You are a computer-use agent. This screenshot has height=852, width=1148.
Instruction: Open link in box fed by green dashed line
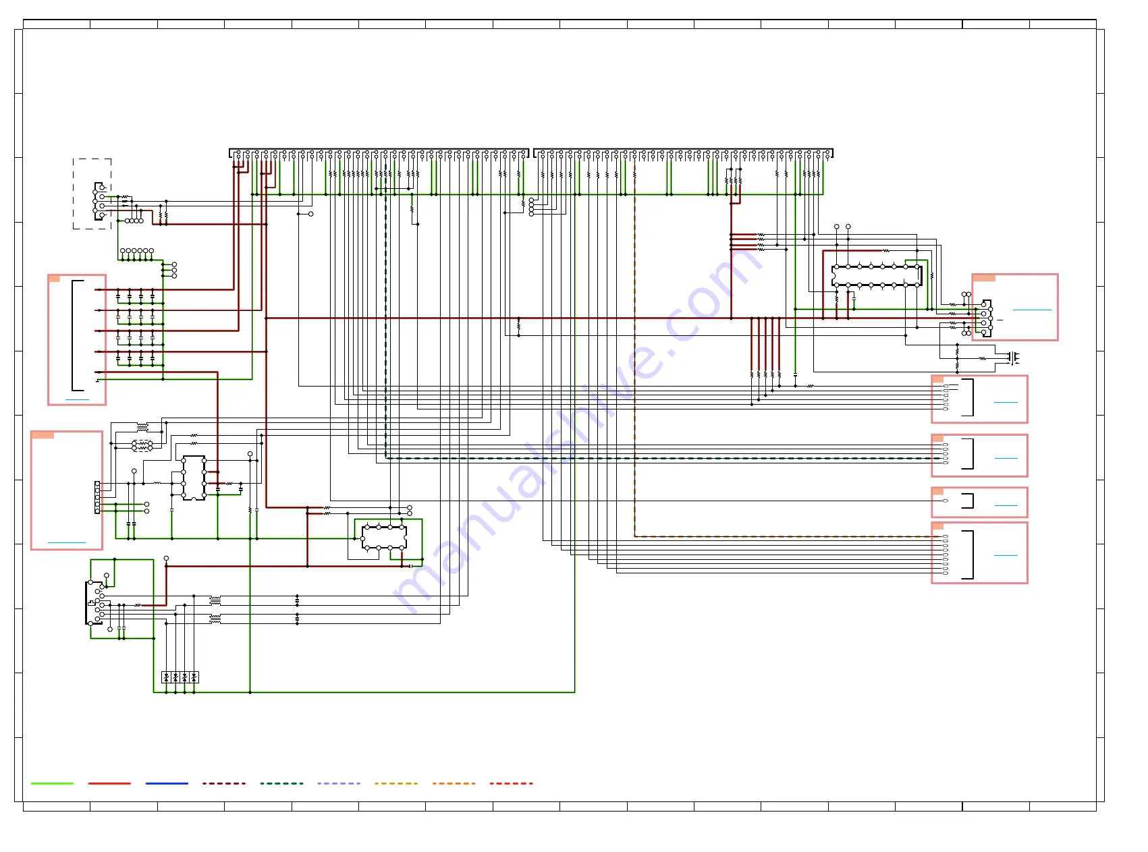[x=1006, y=458]
